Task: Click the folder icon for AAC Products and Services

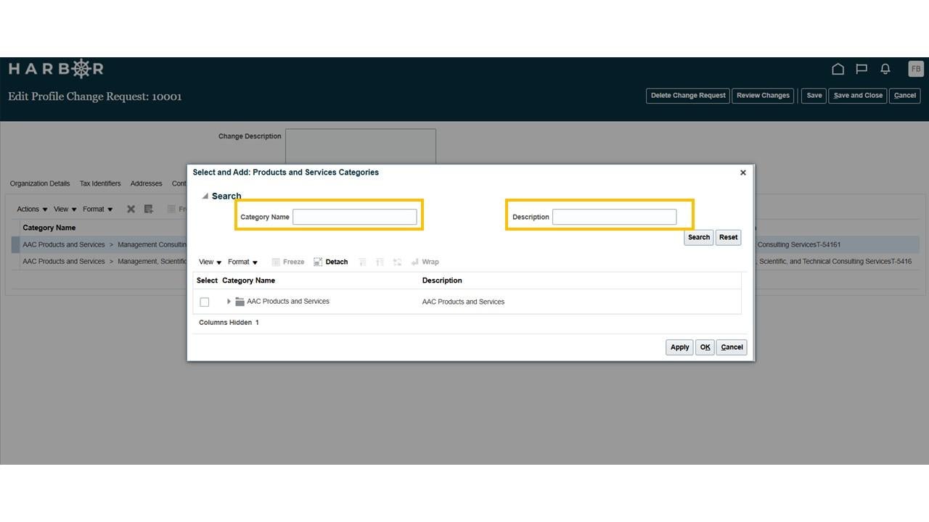Action: (240, 302)
